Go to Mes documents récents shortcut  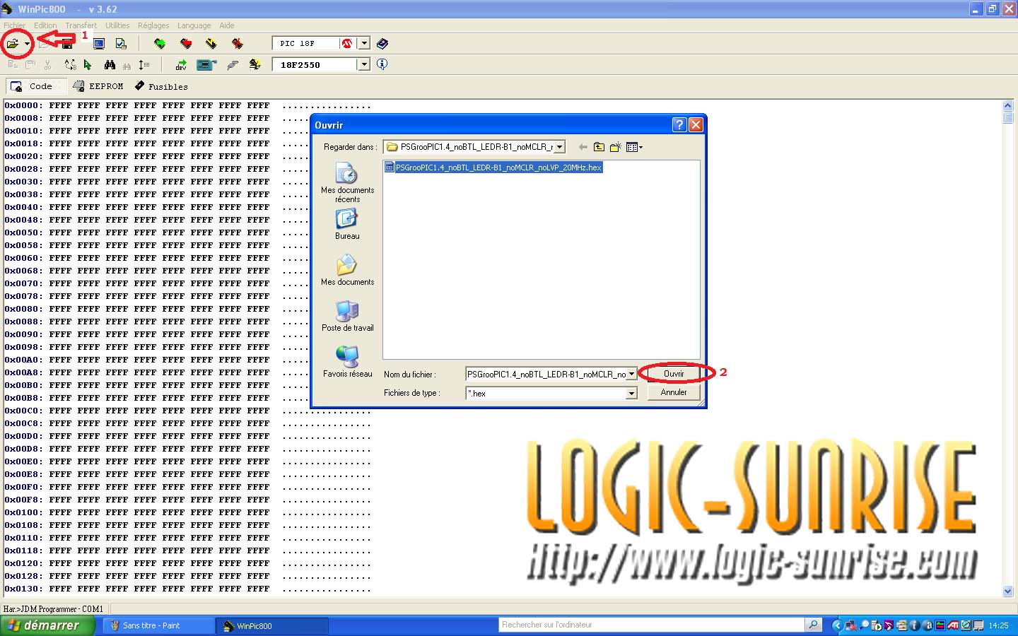[x=347, y=182]
